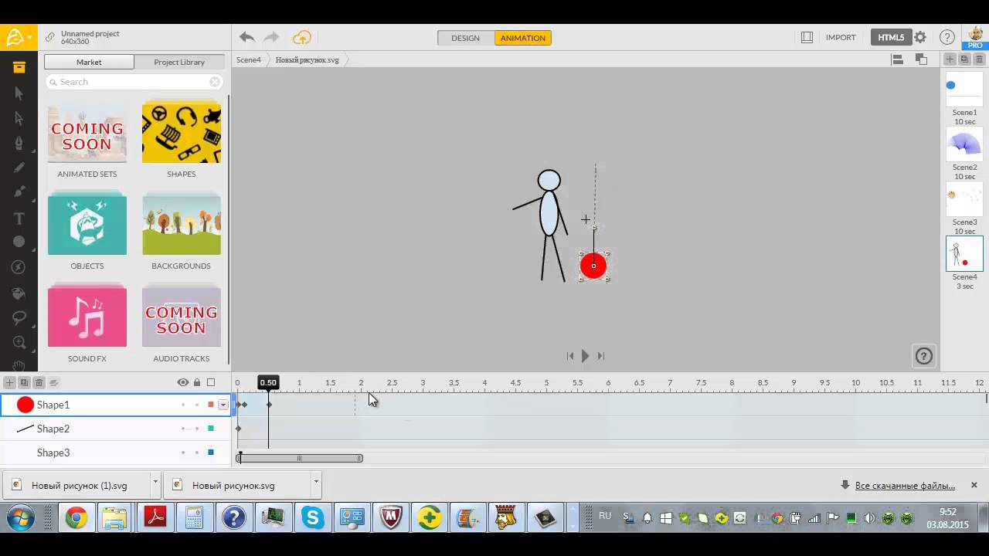Toggle Shape1 layer color outline square

(x=211, y=405)
